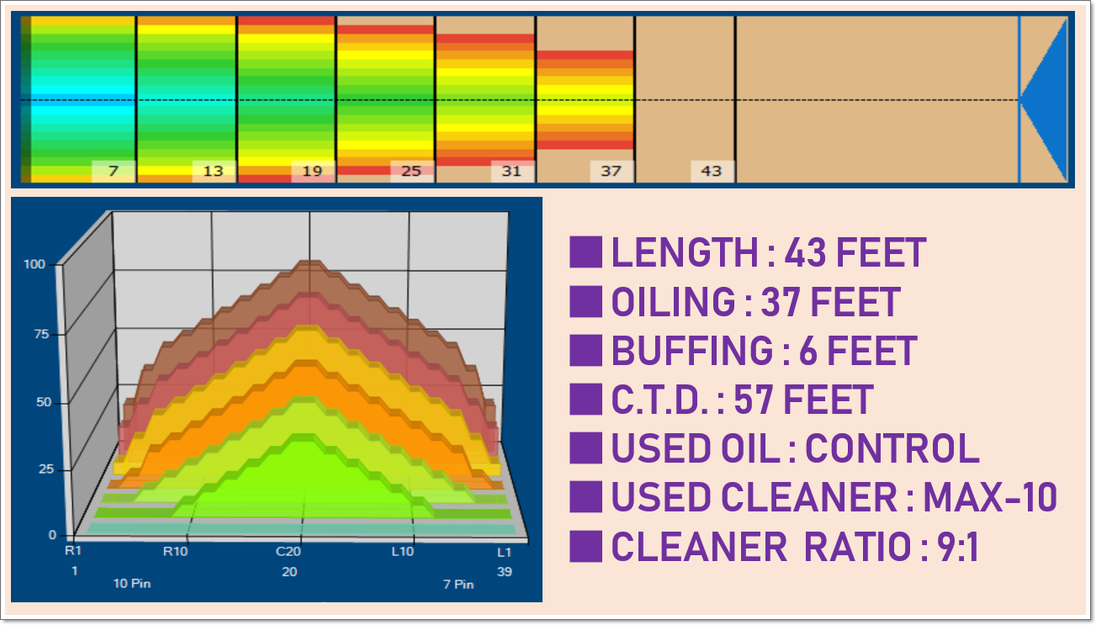The image size is (1096, 625).
Task: Click the purple bullet next to OILING : 37 FEET
Action: [585, 302]
